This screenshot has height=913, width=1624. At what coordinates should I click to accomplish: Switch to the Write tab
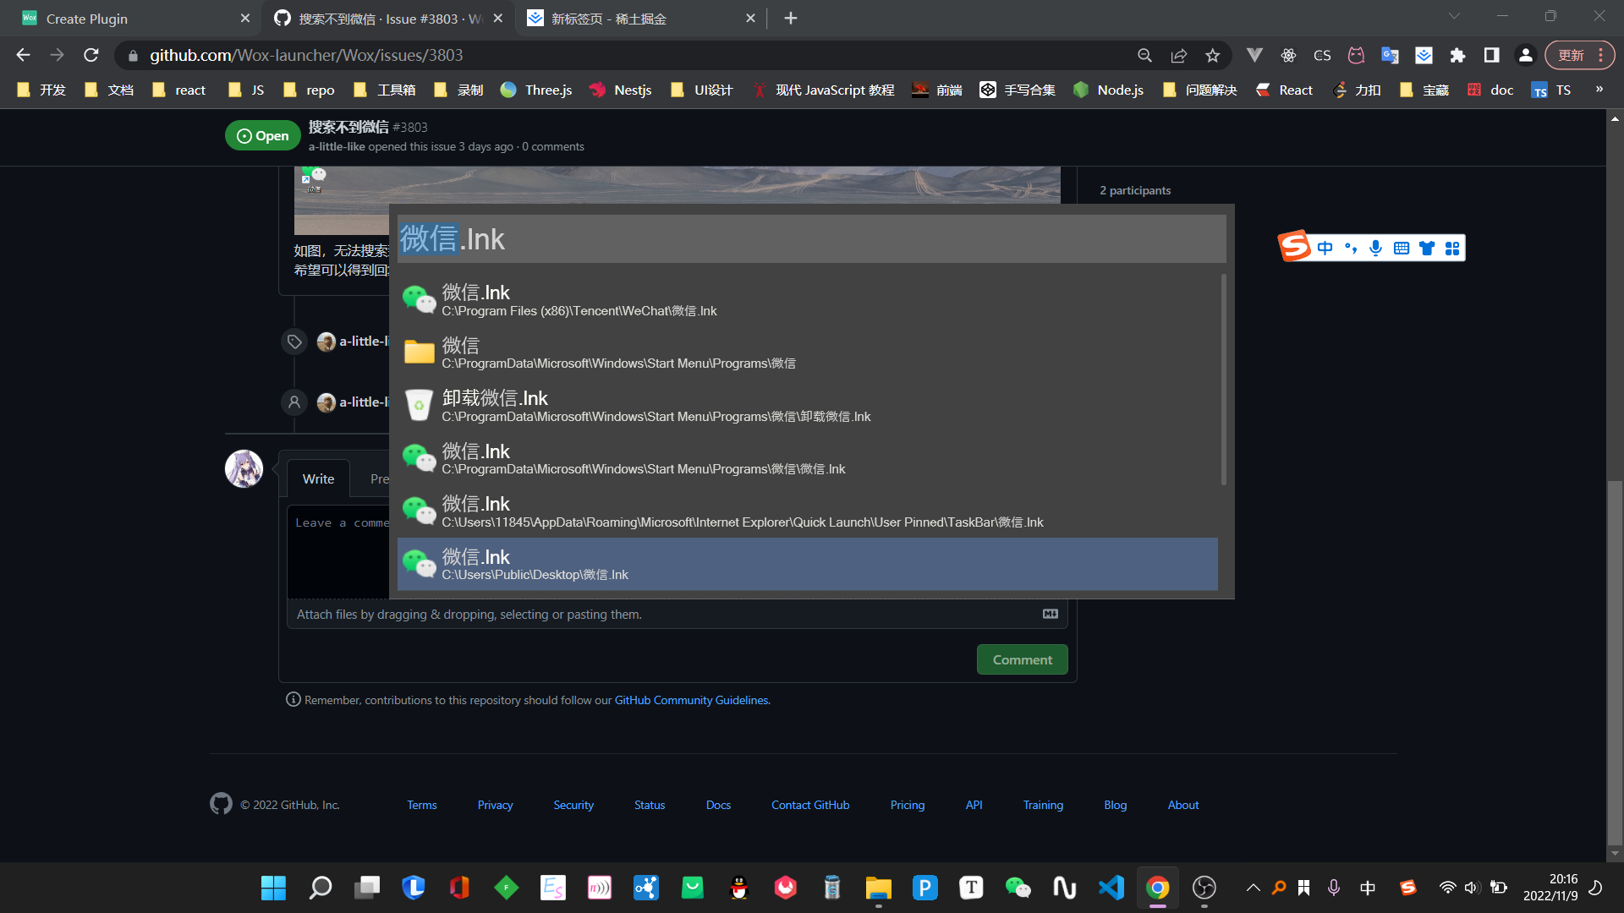pyautogui.click(x=318, y=478)
